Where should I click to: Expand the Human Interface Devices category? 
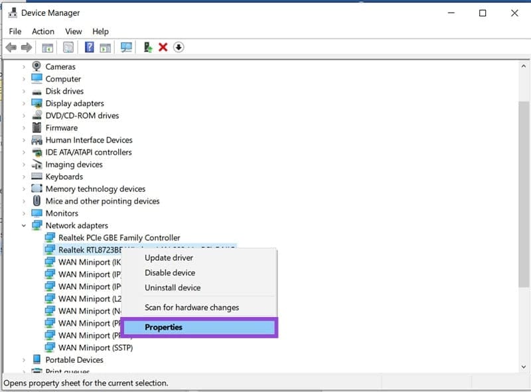tap(25, 140)
